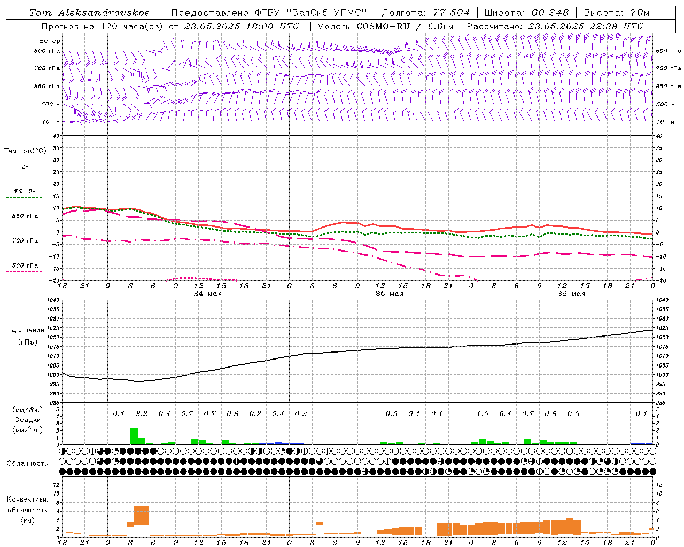This screenshot has width=684, height=547.
Task: Click the 700 гПа temperature legend entry
Action: click(25, 241)
